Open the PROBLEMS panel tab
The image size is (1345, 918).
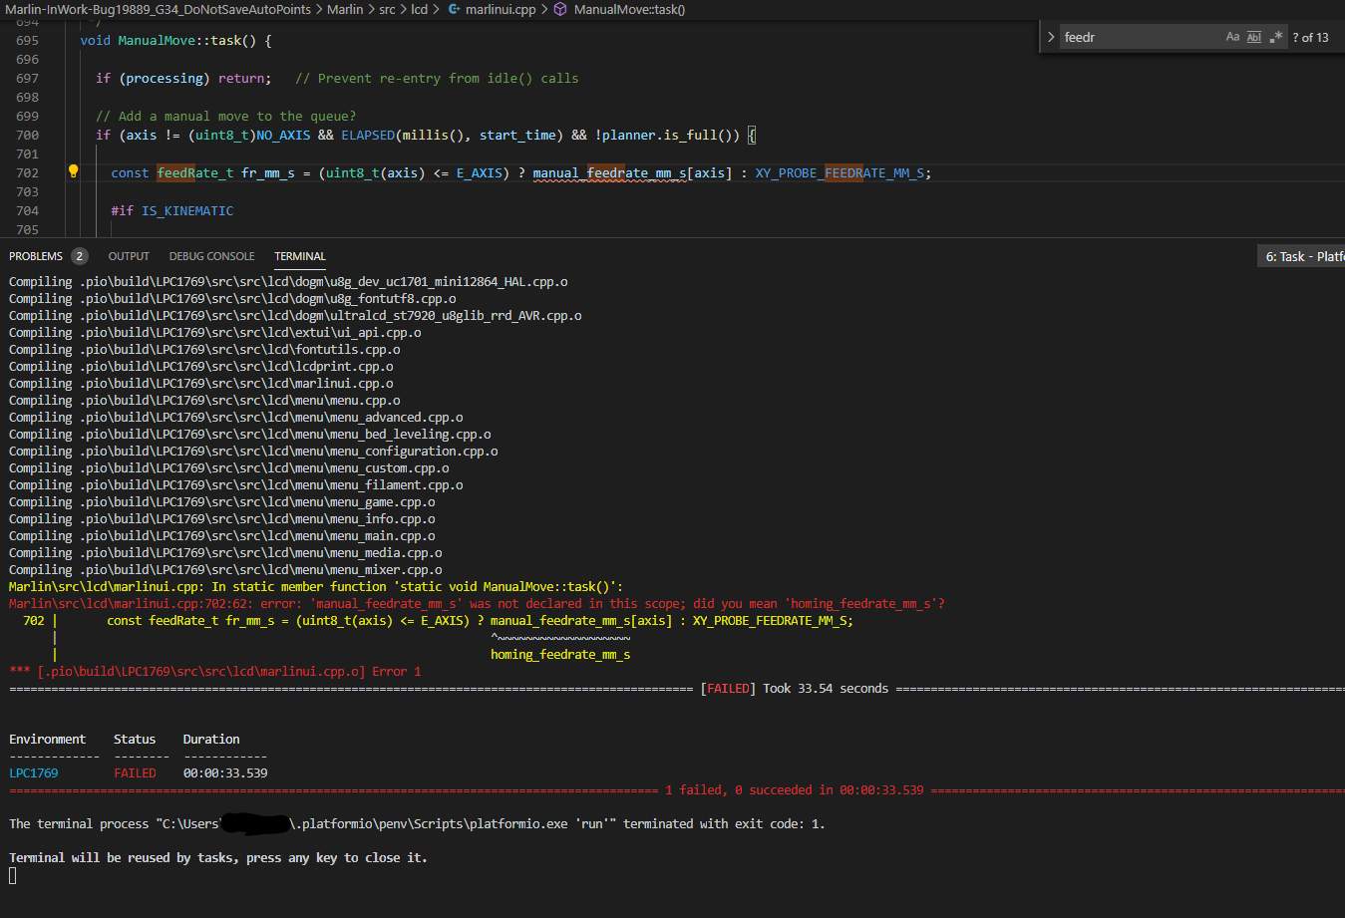(36, 256)
